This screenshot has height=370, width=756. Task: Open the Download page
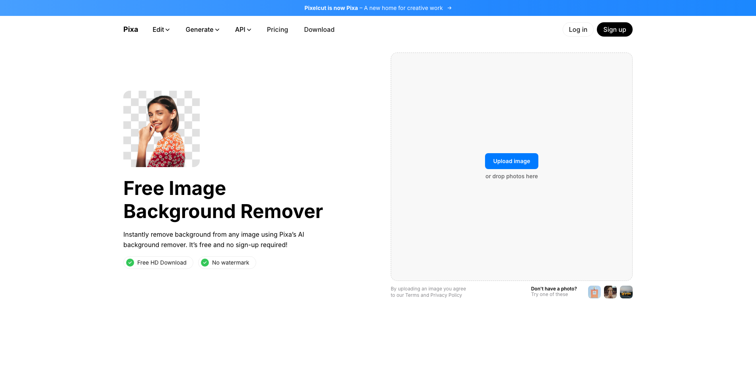coord(319,29)
